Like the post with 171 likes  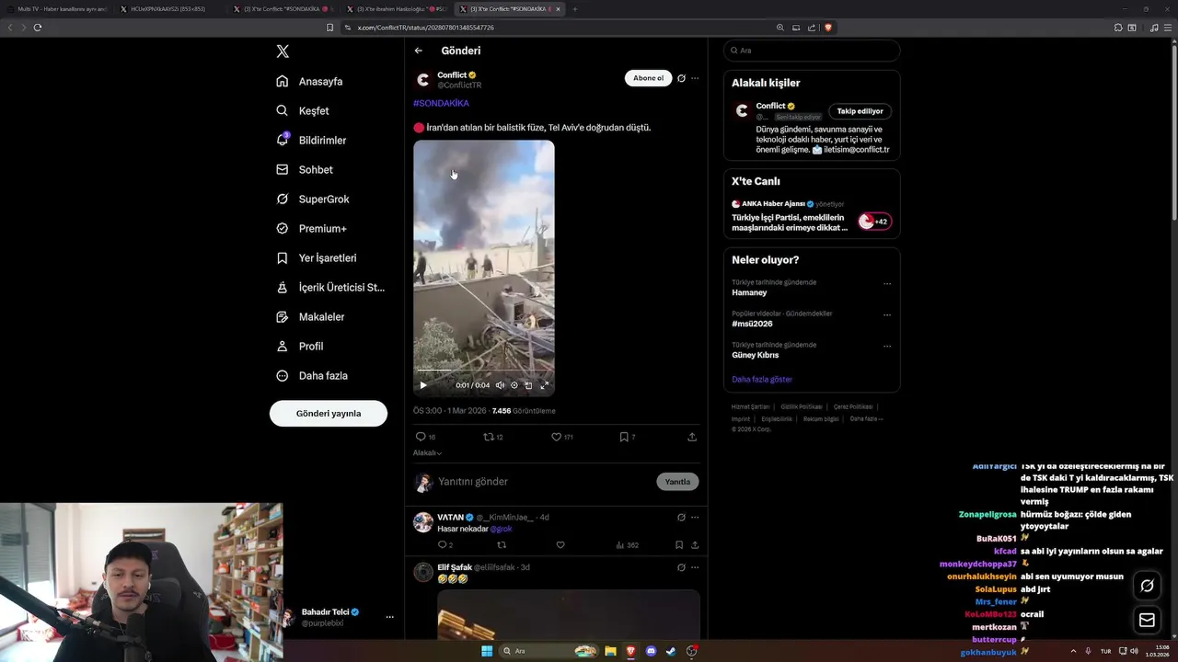pos(561,437)
